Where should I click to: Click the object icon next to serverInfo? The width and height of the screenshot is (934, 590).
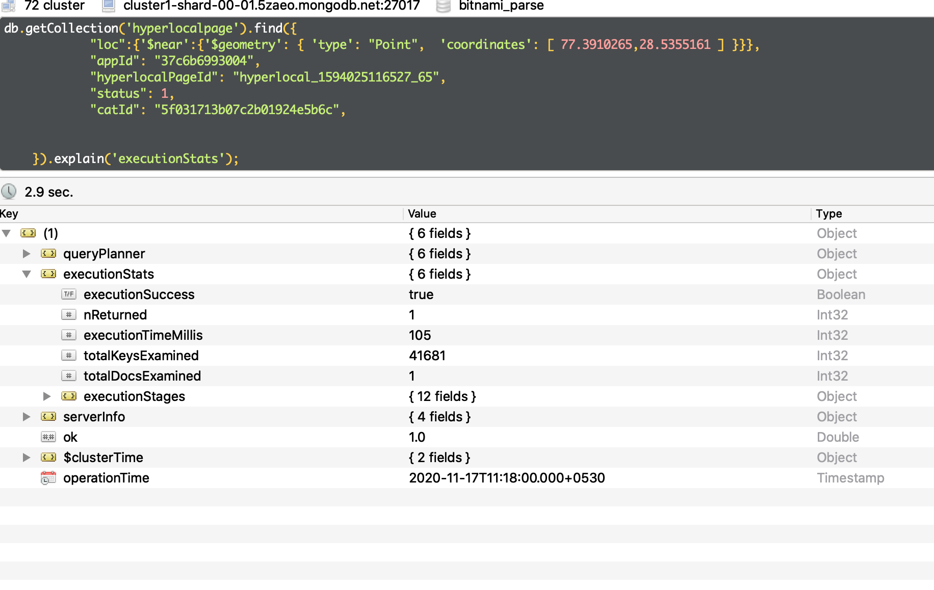[48, 416]
